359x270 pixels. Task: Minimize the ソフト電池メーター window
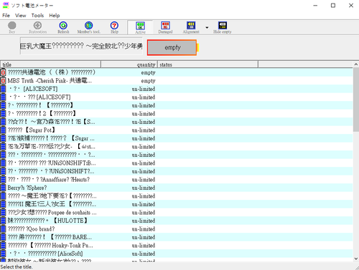[x=315, y=5]
